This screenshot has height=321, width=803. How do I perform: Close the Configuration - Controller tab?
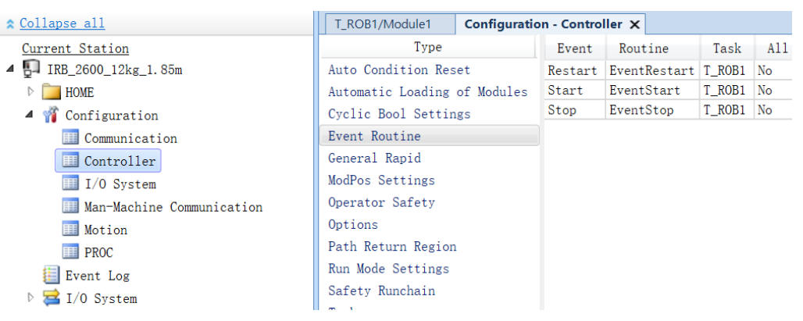(x=635, y=24)
